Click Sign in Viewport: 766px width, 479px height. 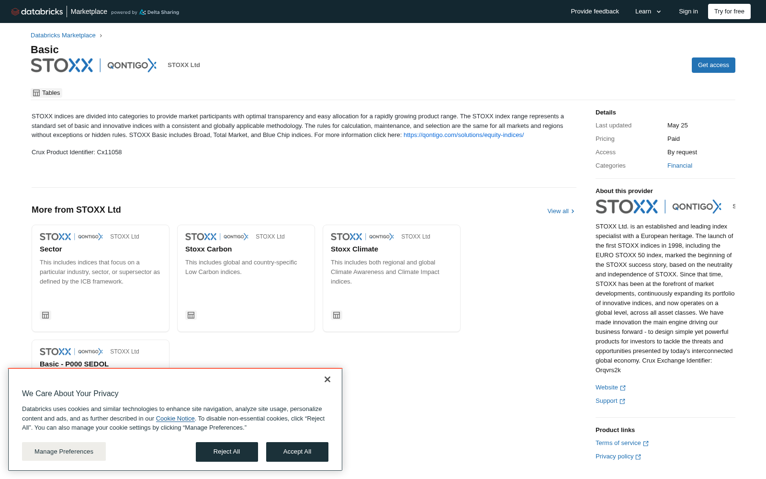[688, 11]
